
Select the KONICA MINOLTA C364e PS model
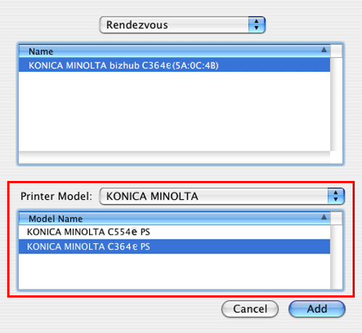[x=174, y=246]
